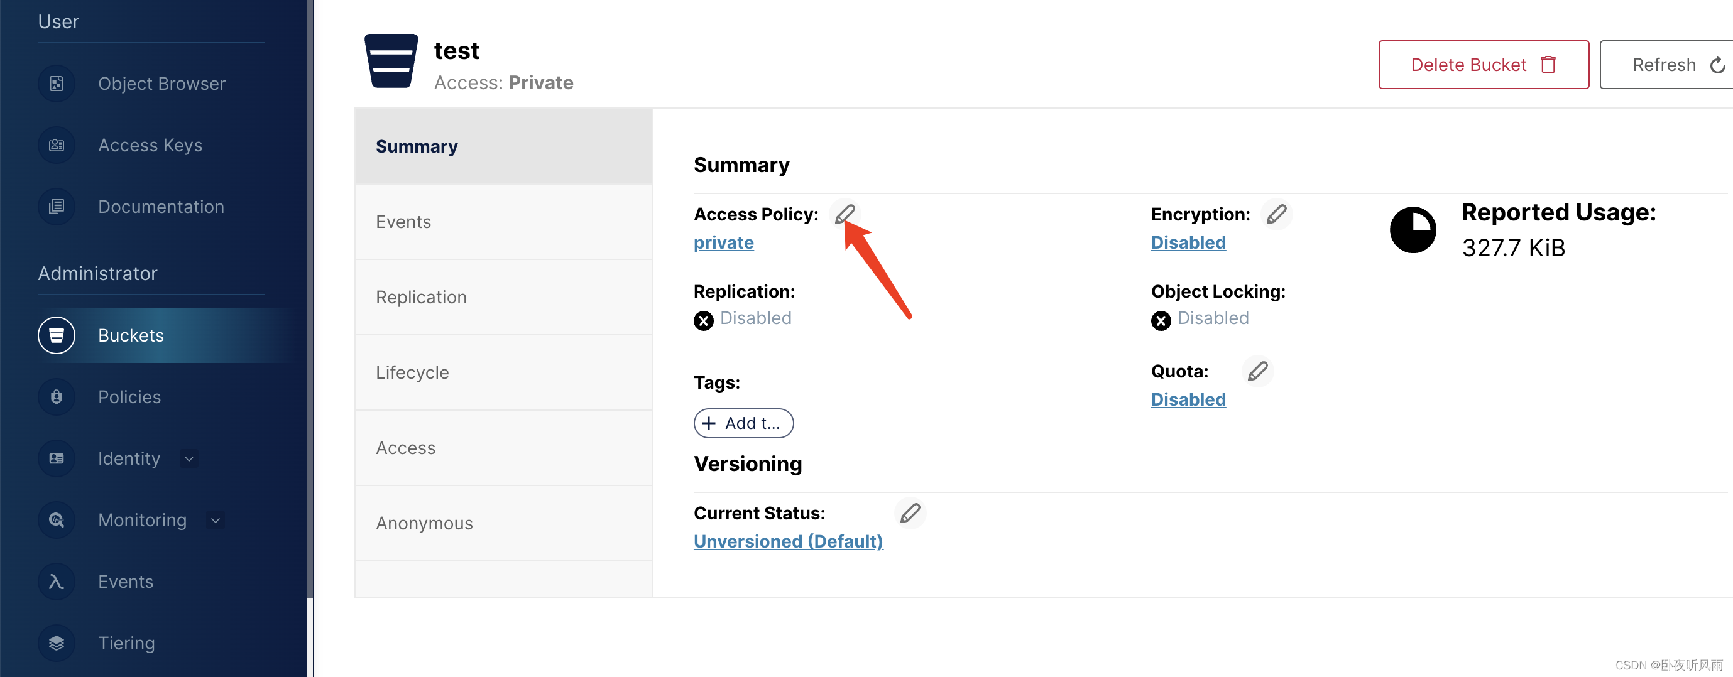Edit the Access Policy with the pencil icon
The width and height of the screenshot is (1733, 677).
pyautogui.click(x=846, y=214)
